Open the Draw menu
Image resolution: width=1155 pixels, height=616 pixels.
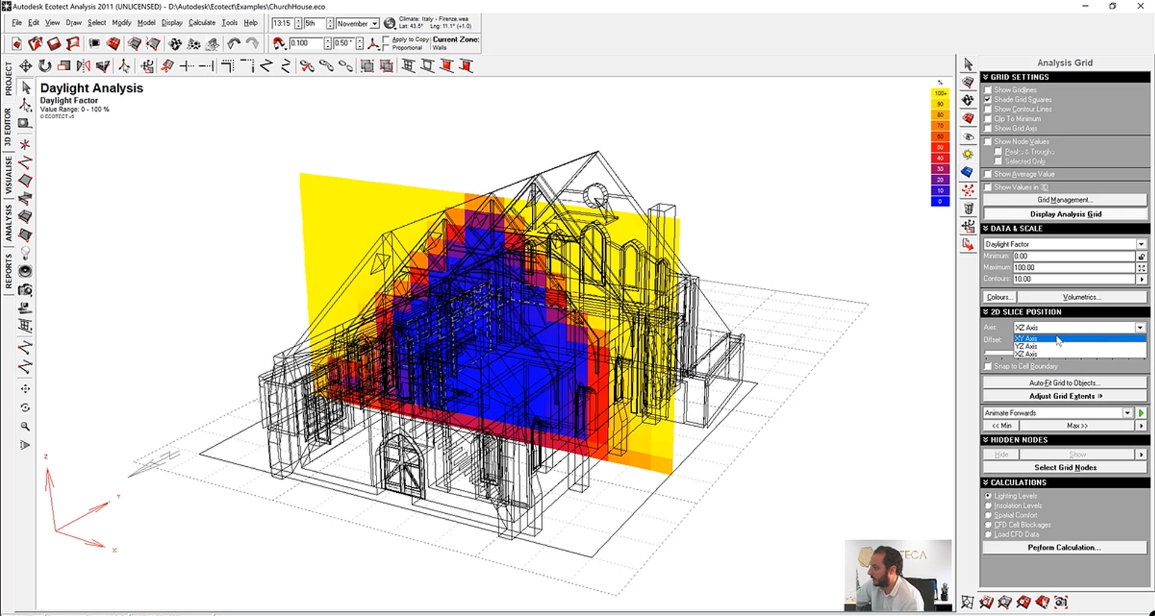(73, 23)
